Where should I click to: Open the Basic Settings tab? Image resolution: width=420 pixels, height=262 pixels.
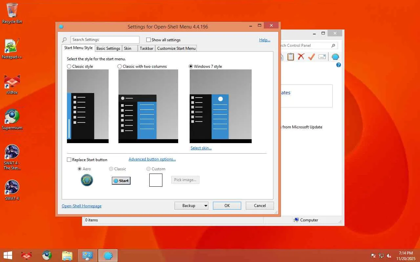108,48
